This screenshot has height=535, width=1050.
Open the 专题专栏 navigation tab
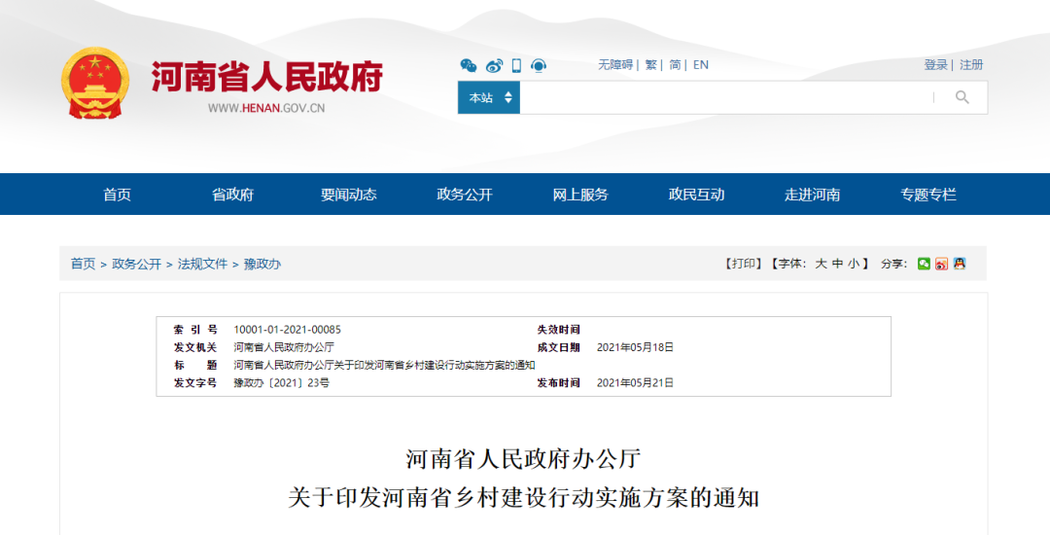pos(928,195)
